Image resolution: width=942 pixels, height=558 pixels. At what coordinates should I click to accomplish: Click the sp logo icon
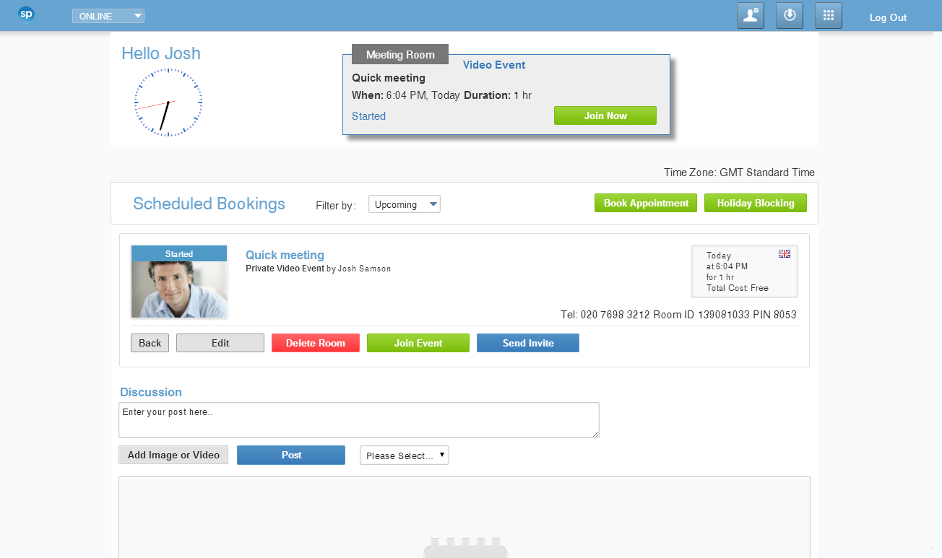(26, 14)
